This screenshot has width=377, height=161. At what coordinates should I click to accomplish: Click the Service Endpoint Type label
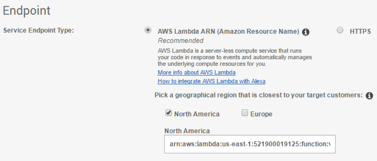point(38,31)
